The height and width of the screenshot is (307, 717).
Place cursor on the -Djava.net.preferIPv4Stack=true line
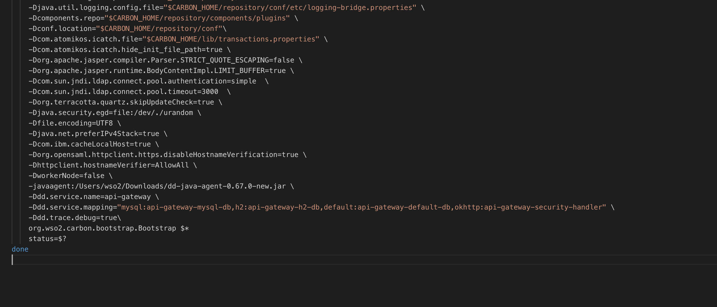94,133
